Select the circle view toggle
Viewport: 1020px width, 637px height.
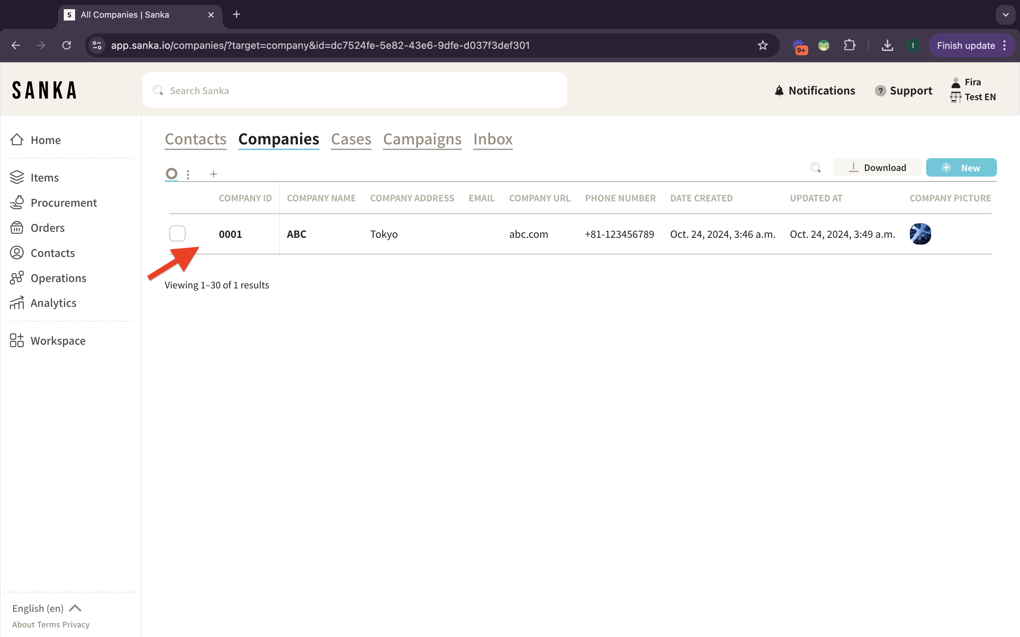click(171, 173)
